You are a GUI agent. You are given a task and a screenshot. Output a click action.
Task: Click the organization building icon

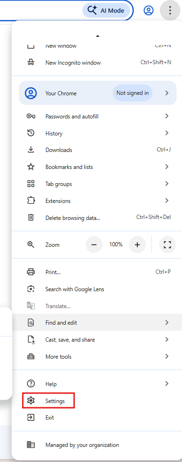pos(31,445)
